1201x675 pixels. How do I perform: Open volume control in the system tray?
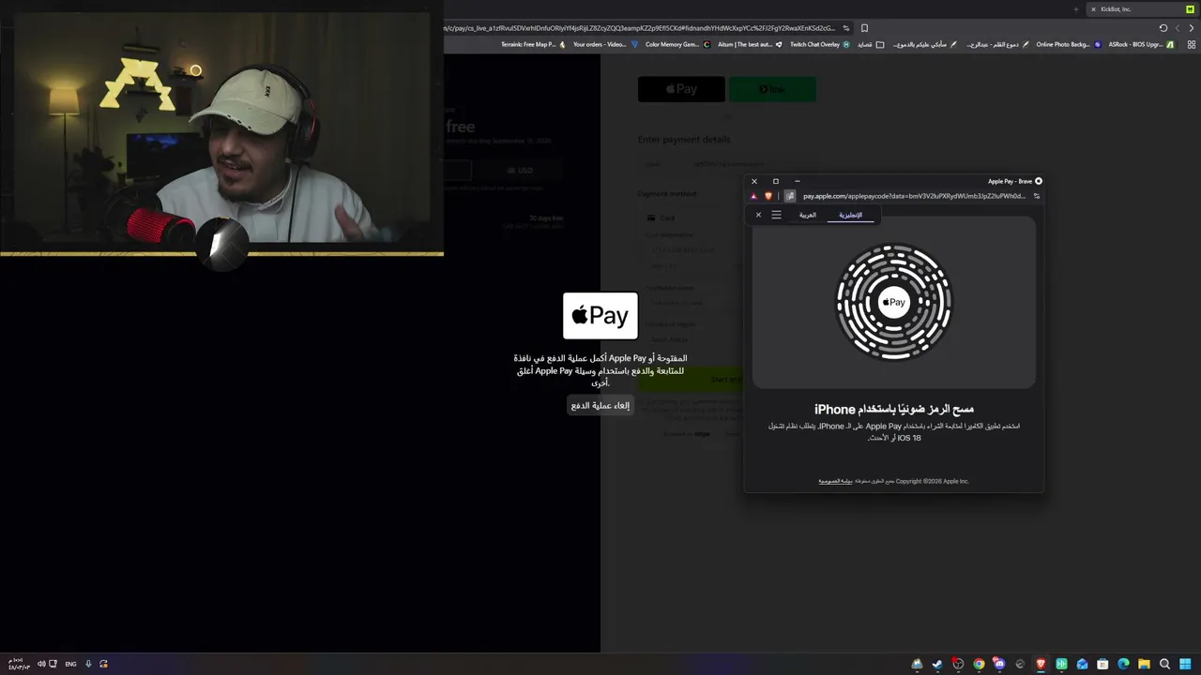point(41,664)
